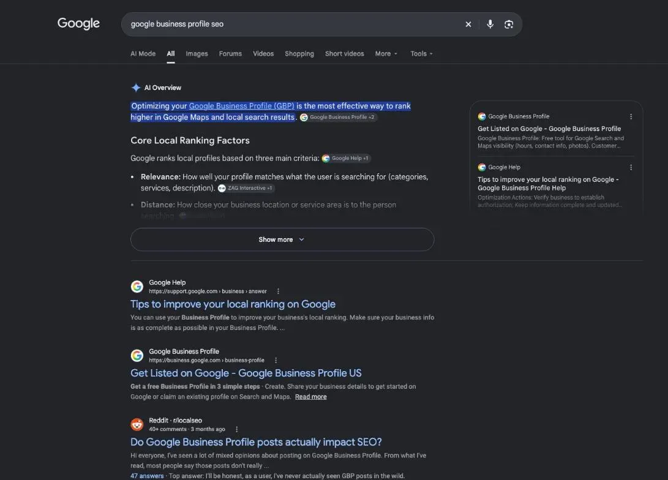Click the Read more link
668x480 pixels.
point(310,397)
